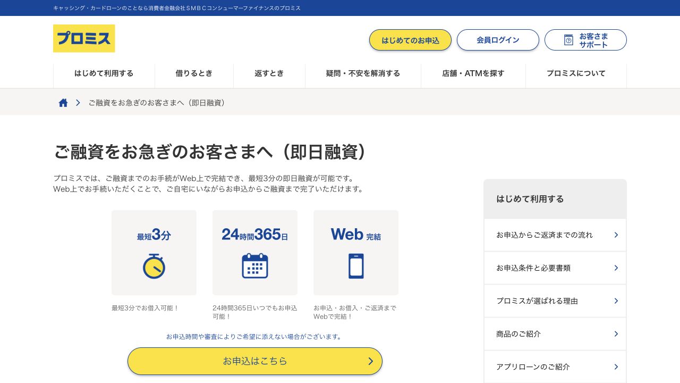Click the 最短3分 feature card
This screenshot has height=383, width=680.
click(154, 253)
